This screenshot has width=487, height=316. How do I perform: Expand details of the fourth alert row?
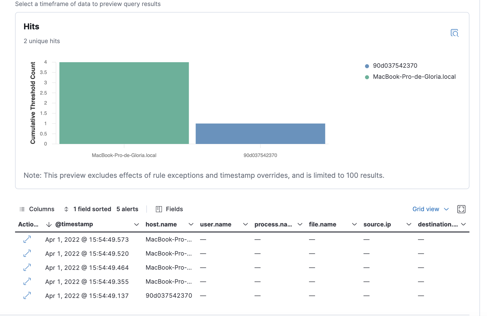coord(27,282)
